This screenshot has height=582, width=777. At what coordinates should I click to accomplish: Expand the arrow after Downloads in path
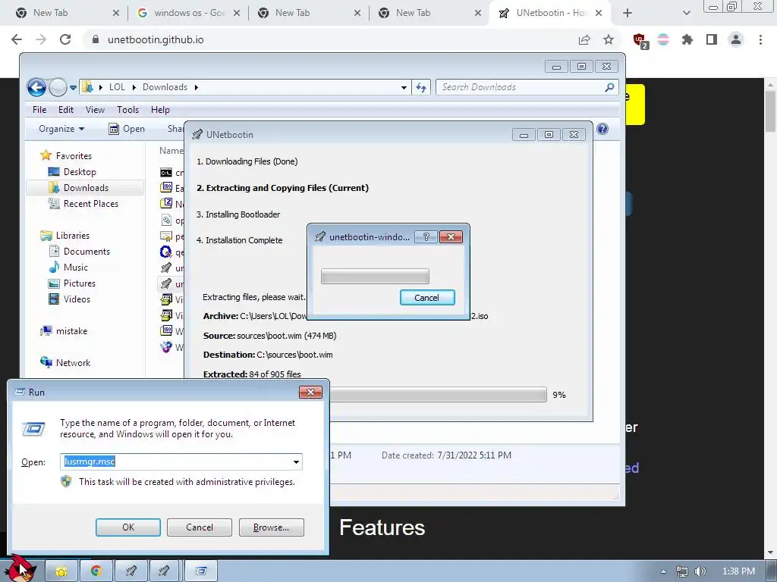point(197,88)
